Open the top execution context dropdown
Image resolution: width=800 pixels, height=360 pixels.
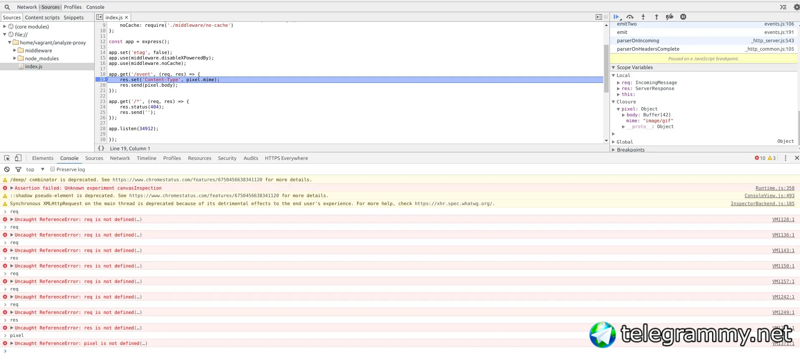click(35, 170)
